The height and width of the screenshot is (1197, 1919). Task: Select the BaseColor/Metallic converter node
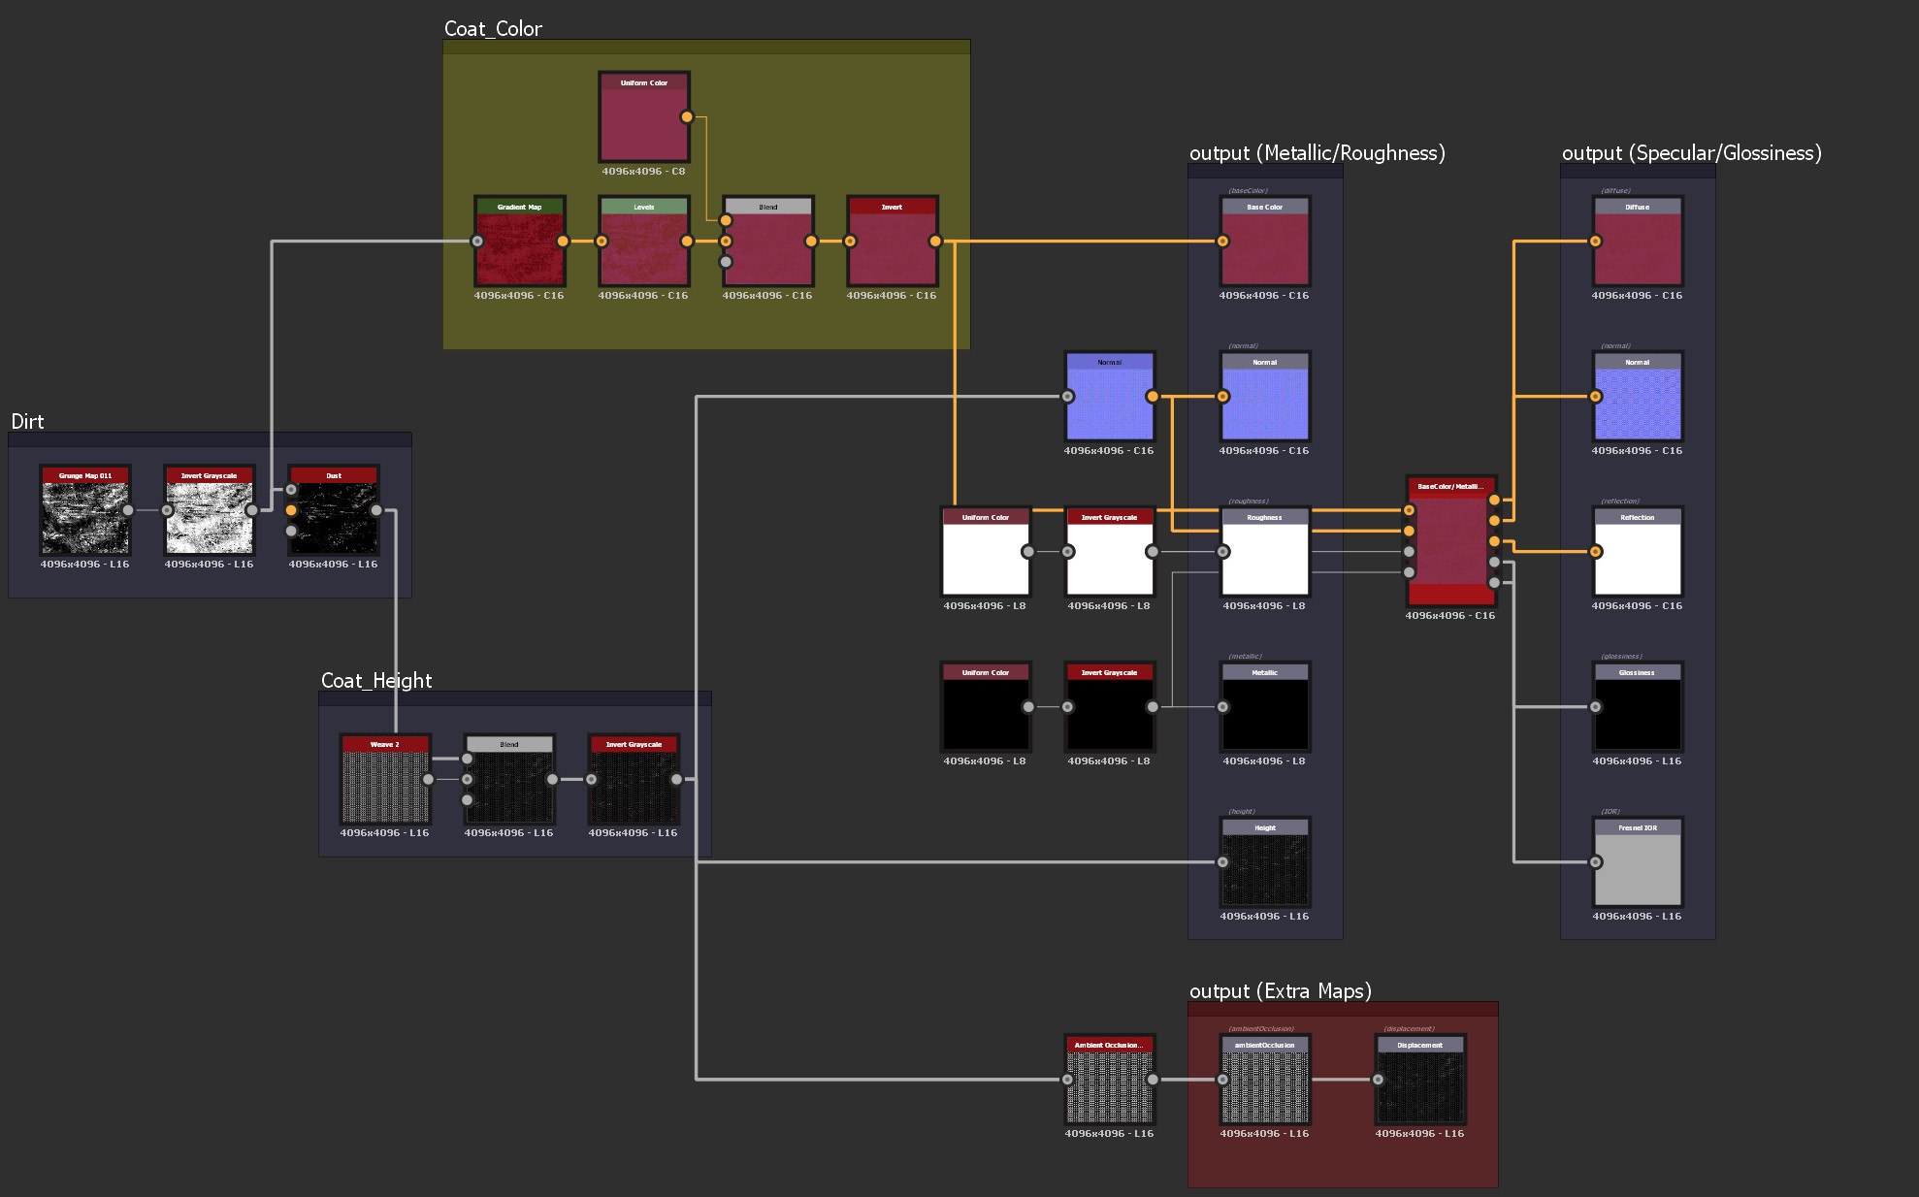[x=1451, y=540]
